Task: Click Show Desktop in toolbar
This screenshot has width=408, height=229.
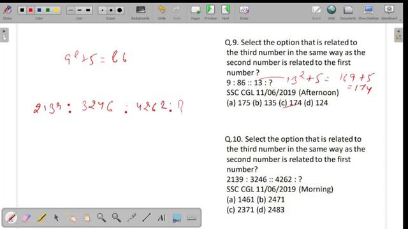Action: click(x=368, y=13)
